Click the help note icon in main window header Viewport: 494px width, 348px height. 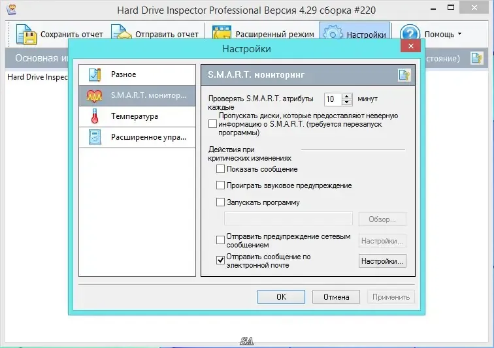[476, 58]
